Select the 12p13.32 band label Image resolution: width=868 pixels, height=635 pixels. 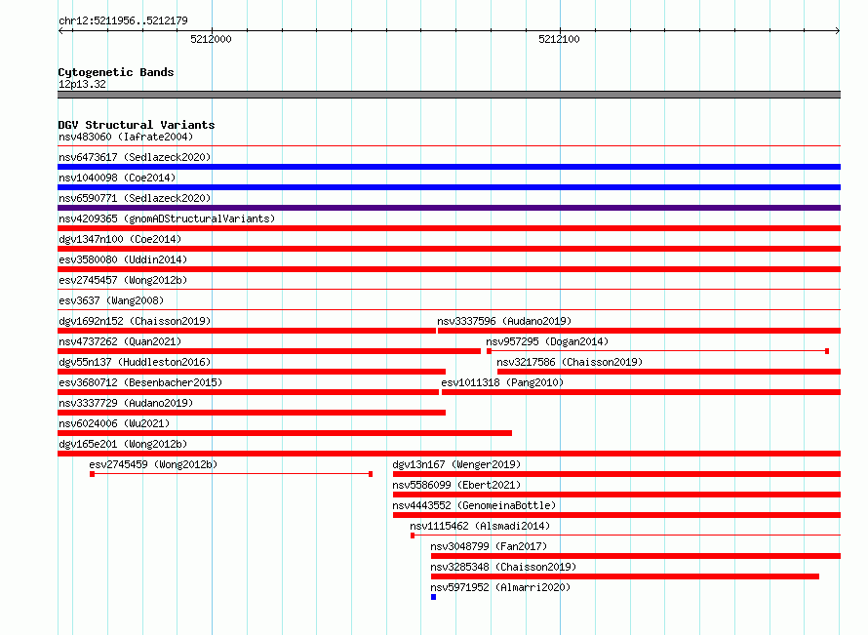tap(82, 84)
